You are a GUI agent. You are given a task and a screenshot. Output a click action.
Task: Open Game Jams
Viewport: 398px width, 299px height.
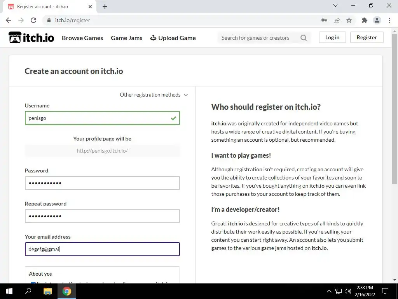[127, 38]
